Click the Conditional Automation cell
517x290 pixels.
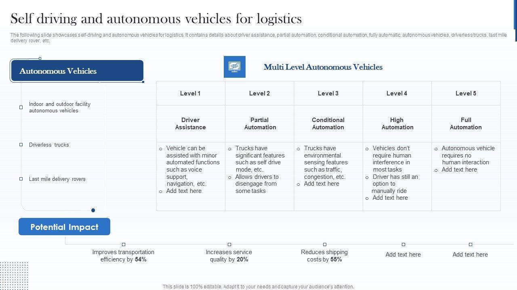coord(328,124)
